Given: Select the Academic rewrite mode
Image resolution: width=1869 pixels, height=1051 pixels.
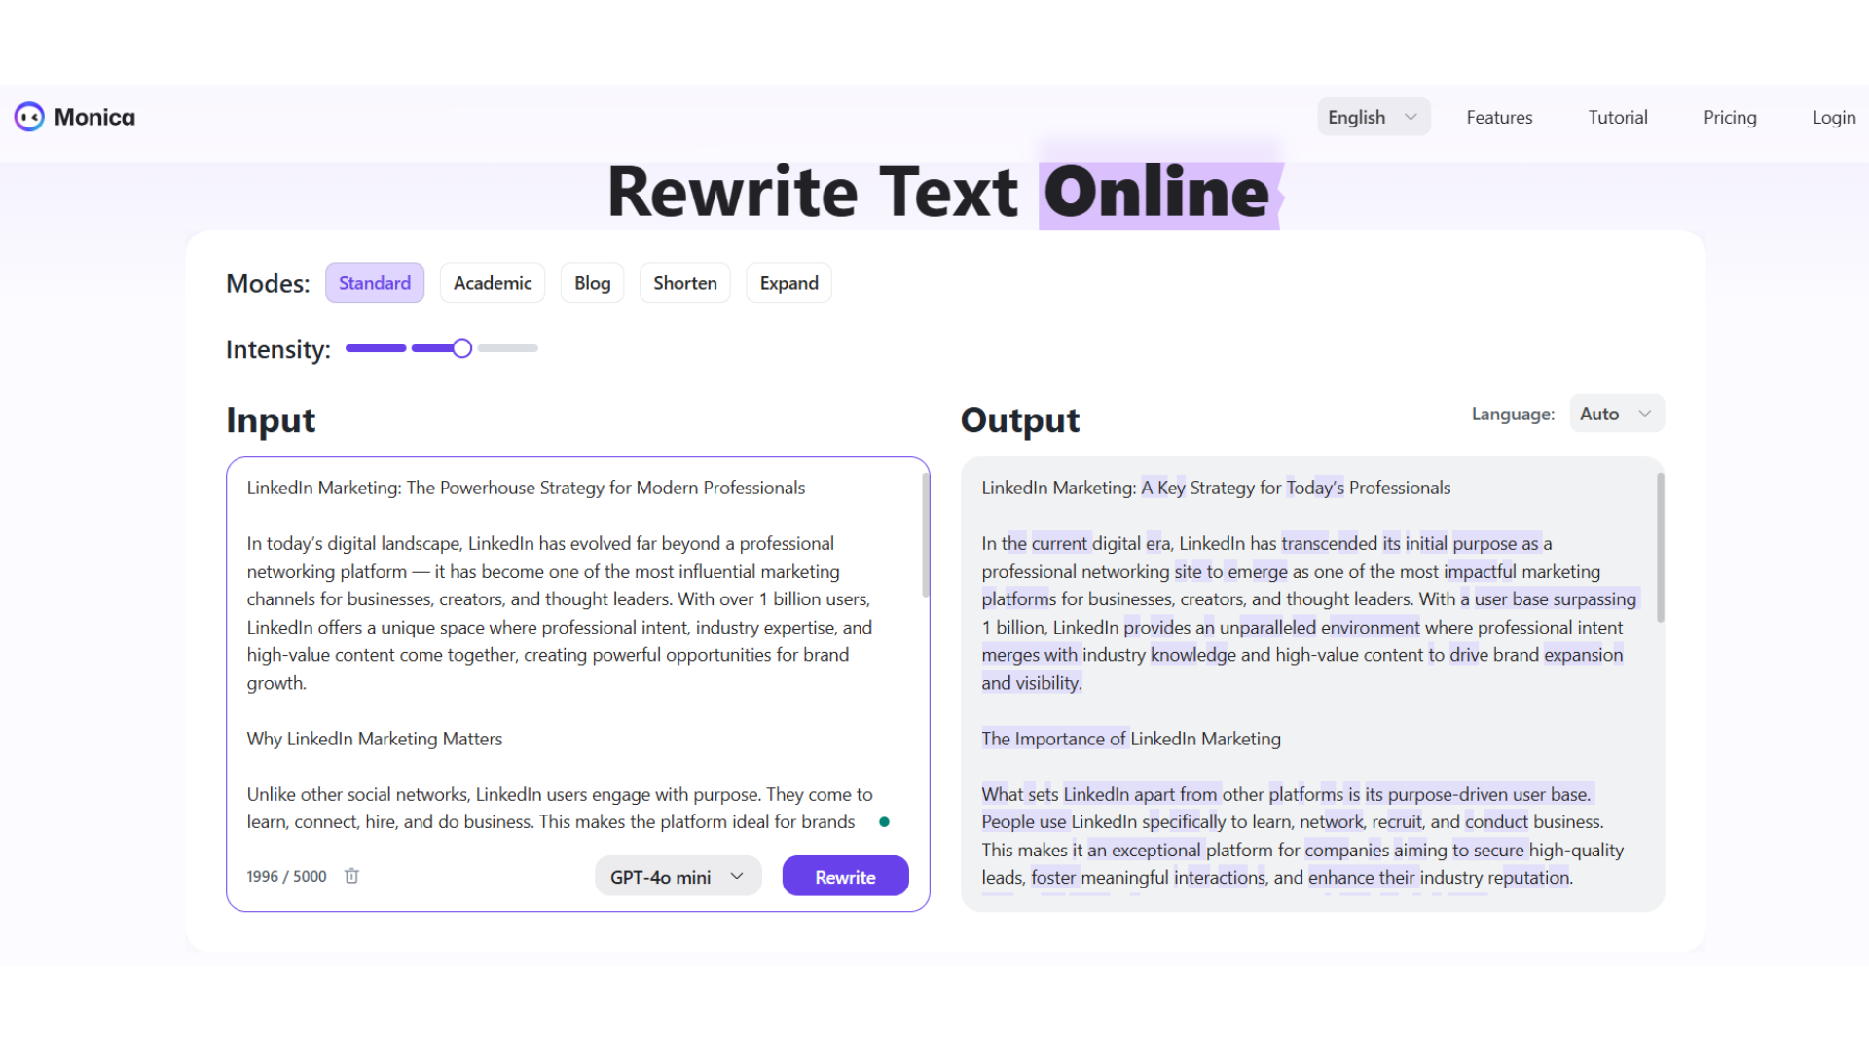Looking at the screenshot, I should (x=493, y=283).
